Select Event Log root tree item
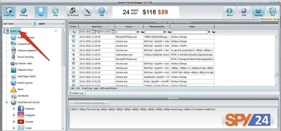 [x=15, y=31]
